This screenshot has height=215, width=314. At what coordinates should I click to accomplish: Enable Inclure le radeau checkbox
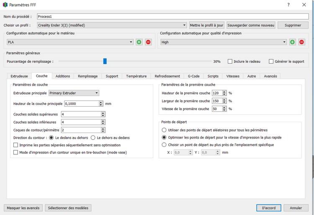(230, 61)
